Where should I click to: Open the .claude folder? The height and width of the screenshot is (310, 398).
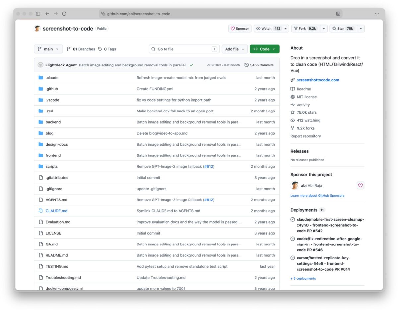click(x=52, y=78)
